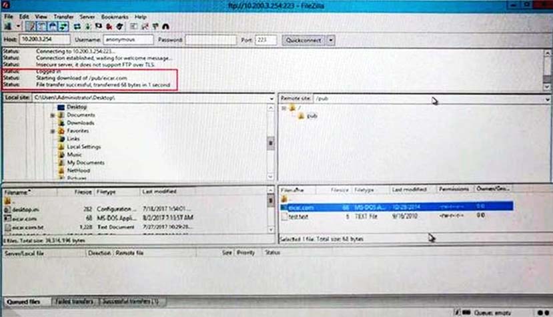Image resolution: width=553 pixels, height=317 pixels.
Task: Select Downloads folder in local tree
Action: 81,123
